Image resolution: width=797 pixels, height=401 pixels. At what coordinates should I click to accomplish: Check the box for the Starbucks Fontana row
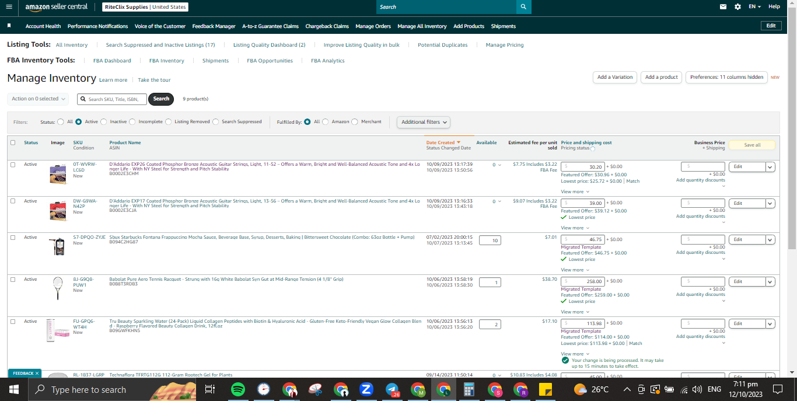click(x=13, y=238)
